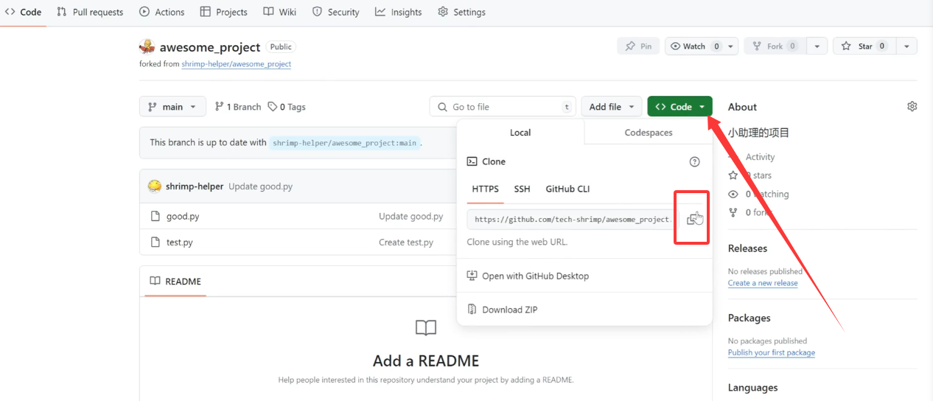
Task: Click Open with GitHub Desktop
Action: pyautogui.click(x=535, y=276)
